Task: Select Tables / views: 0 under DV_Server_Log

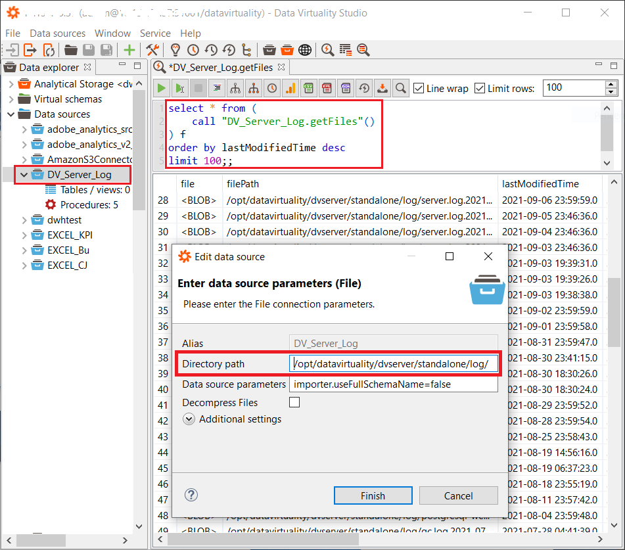Action: pyautogui.click(x=95, y=190)
